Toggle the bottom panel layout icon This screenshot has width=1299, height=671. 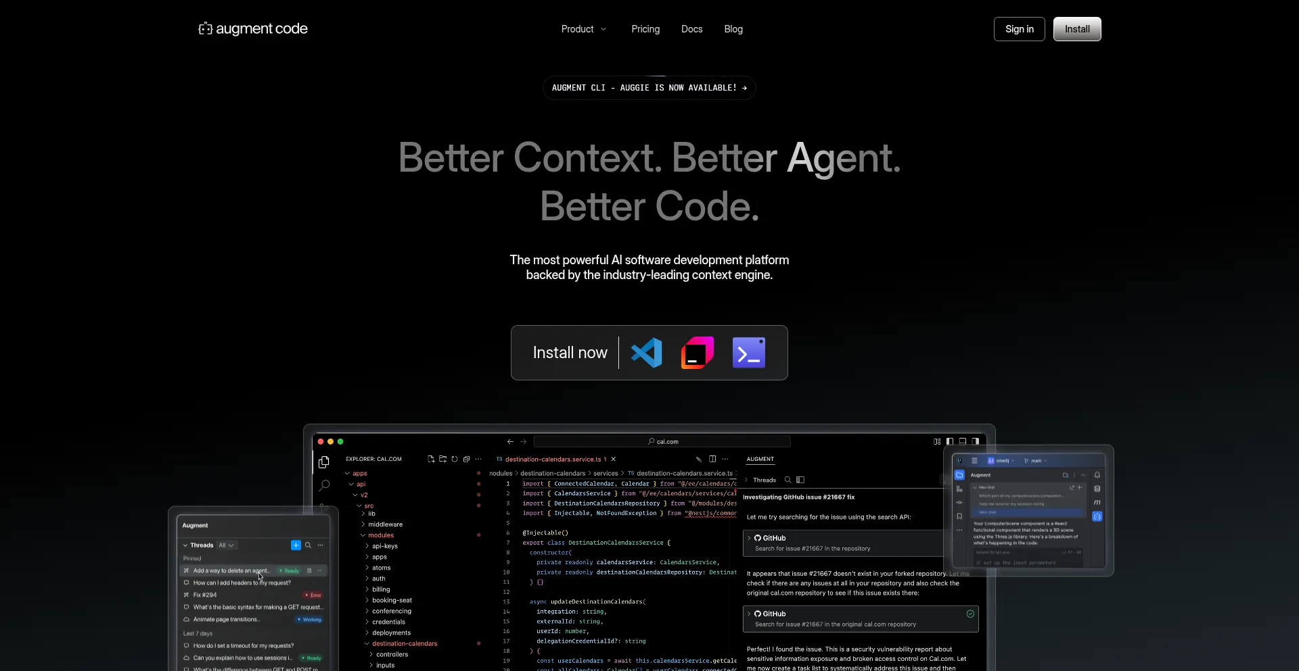pyautogui.click(x=963, y=441)
